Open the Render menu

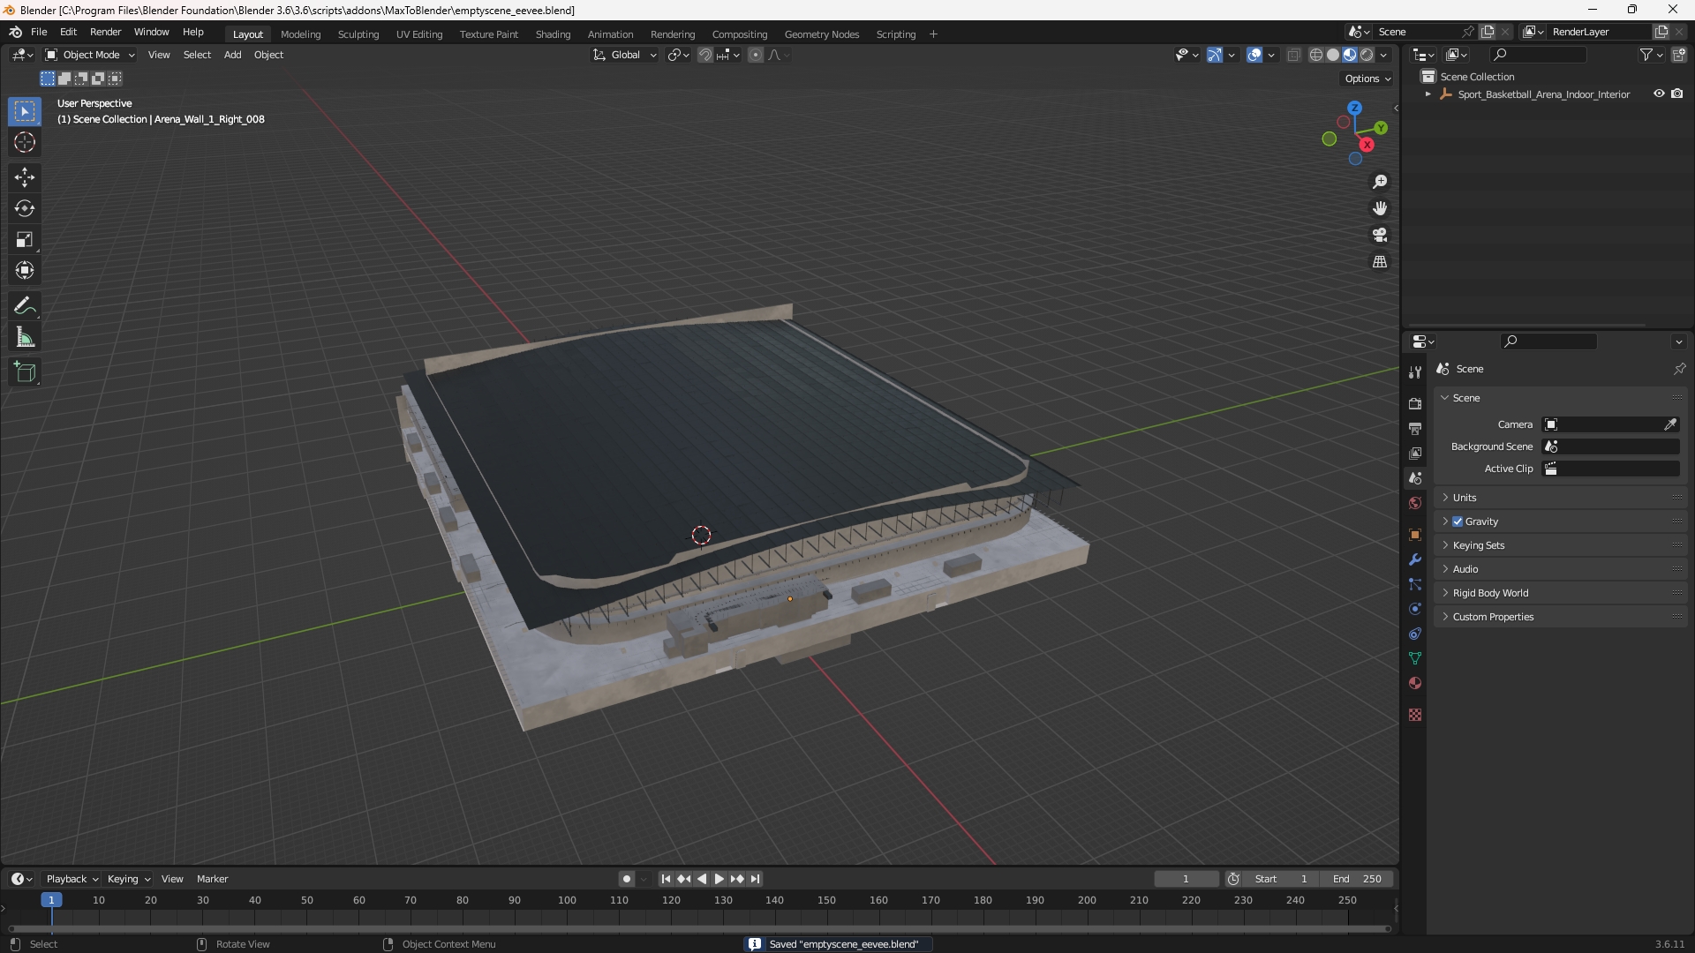[x=105, y=32]
